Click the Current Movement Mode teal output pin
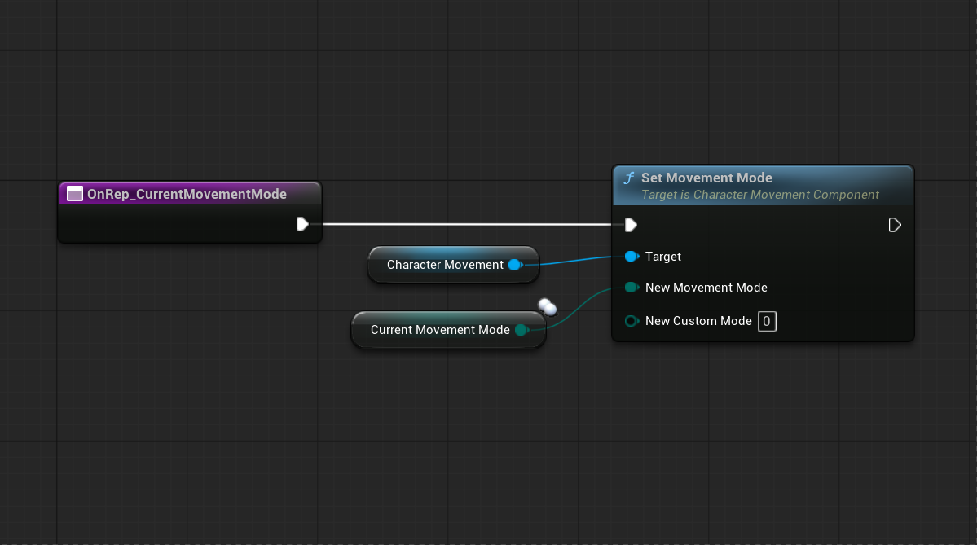This screenshot has width=977, height=545. (521, 330)
